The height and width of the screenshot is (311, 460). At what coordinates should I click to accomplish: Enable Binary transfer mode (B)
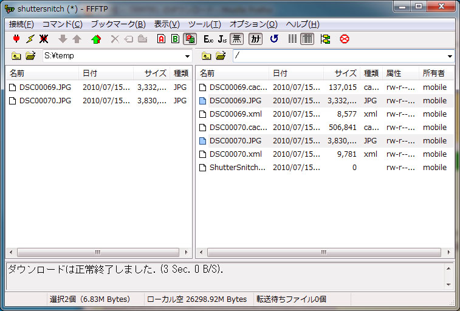point(175,39)
